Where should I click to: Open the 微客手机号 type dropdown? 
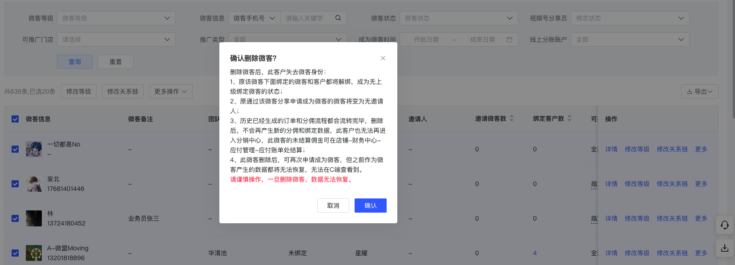click(254, 18)
